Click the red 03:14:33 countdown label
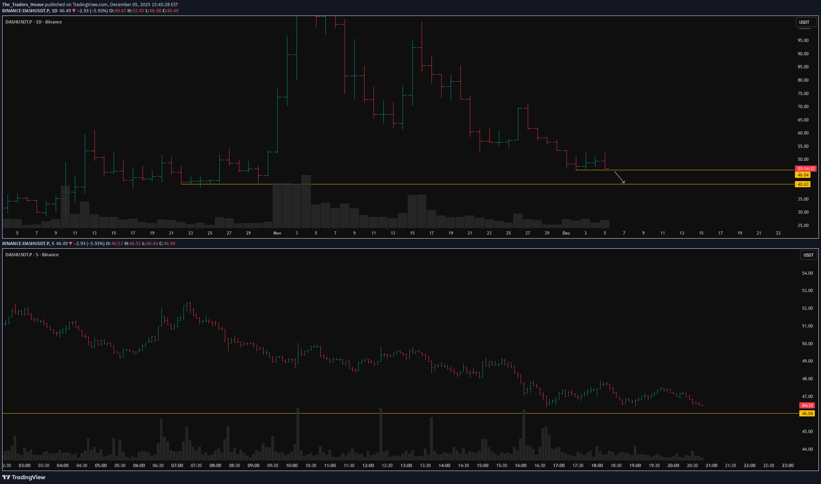 pos(806,169)
